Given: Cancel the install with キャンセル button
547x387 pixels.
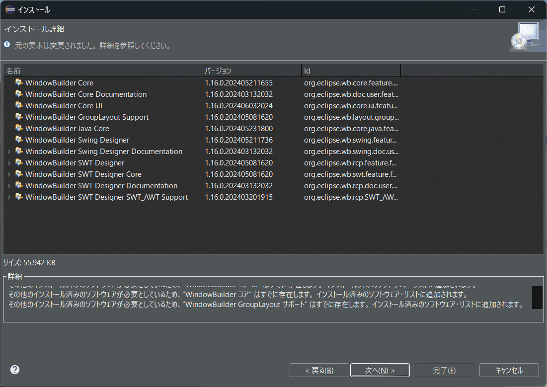Looking at the screenshot, I should 509,370.
